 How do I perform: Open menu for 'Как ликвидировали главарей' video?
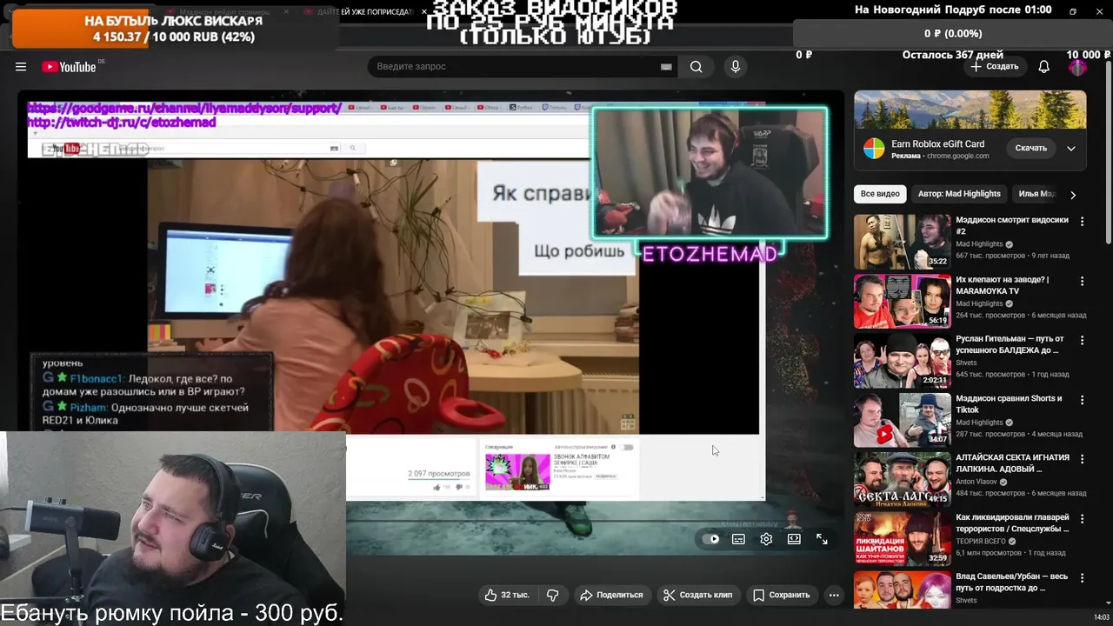(x=1083, y=518)
